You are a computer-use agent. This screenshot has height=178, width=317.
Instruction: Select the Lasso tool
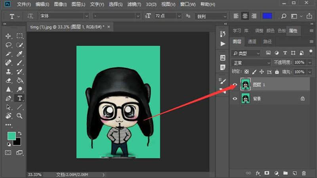(x=8, y=45)
